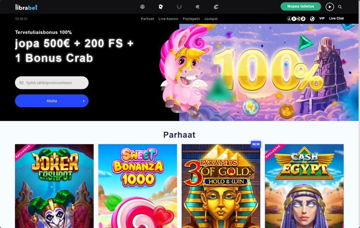
Task: Open the Live-kasino tab
Action: [x=168, y=19]
